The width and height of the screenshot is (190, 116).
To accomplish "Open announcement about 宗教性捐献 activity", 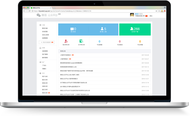I will 74,83.
